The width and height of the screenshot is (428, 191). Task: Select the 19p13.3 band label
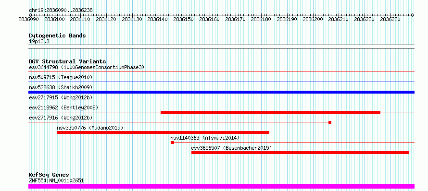(x=39, y=42)
